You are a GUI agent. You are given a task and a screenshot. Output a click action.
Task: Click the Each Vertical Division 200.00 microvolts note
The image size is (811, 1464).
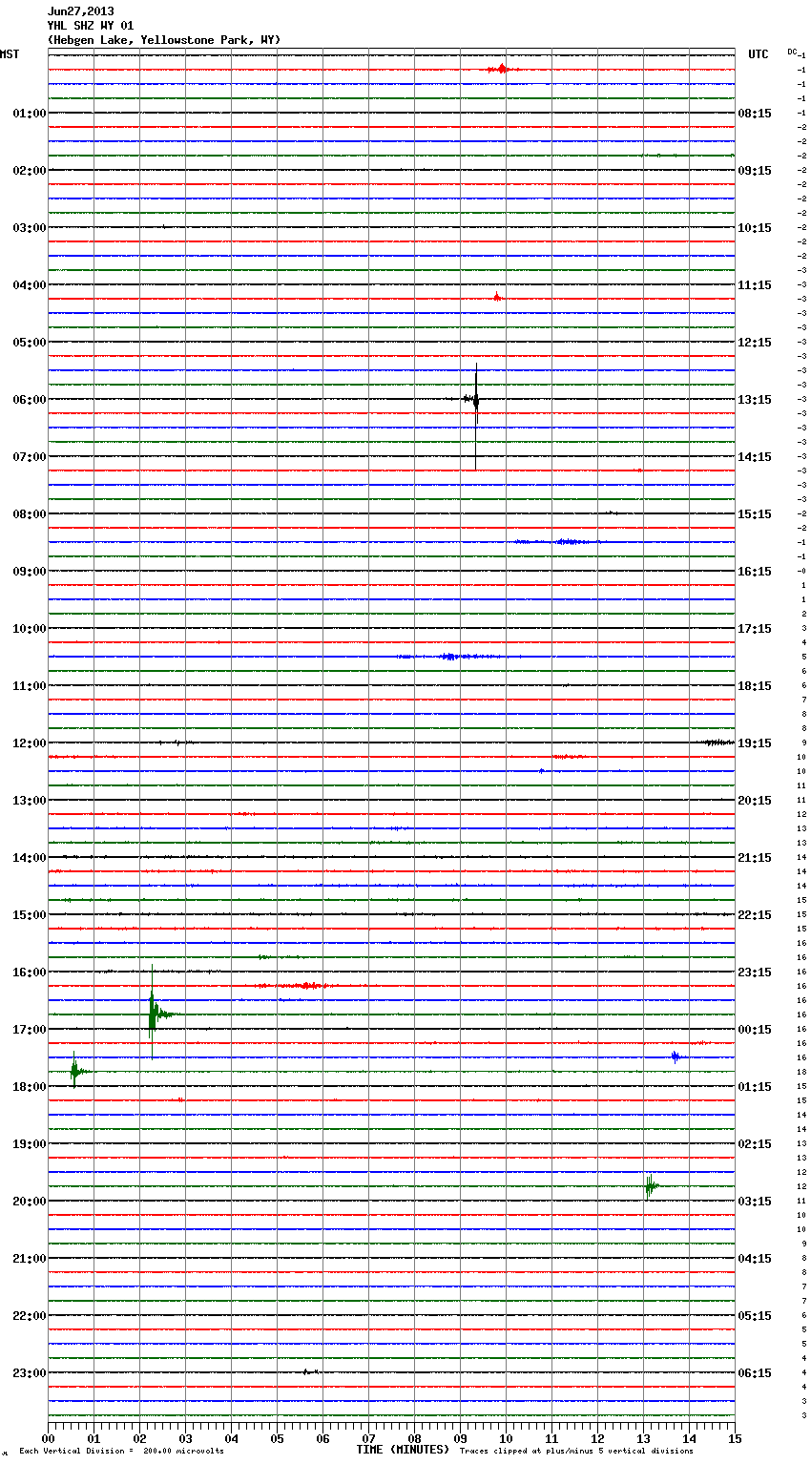point(121,1452)
